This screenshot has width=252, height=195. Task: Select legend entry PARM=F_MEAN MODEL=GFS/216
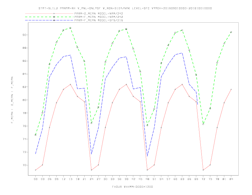(x=99, y=20)
